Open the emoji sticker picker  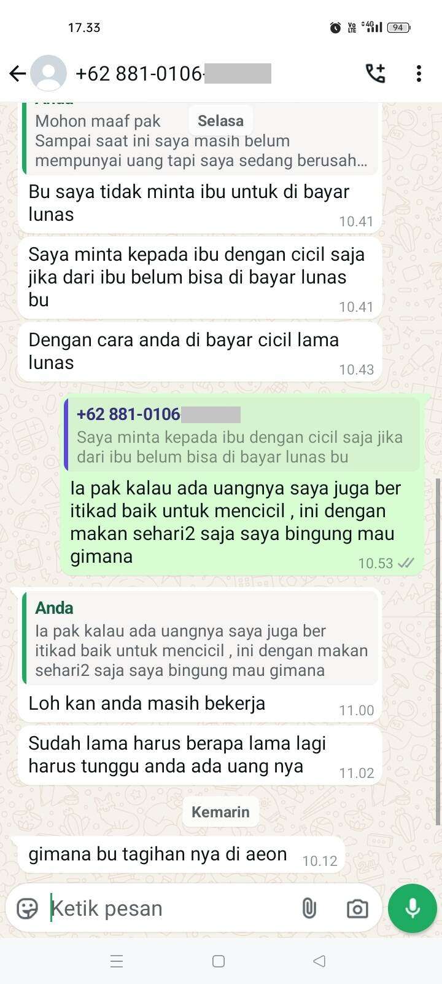pyautogui.click(x=28, y=908)
